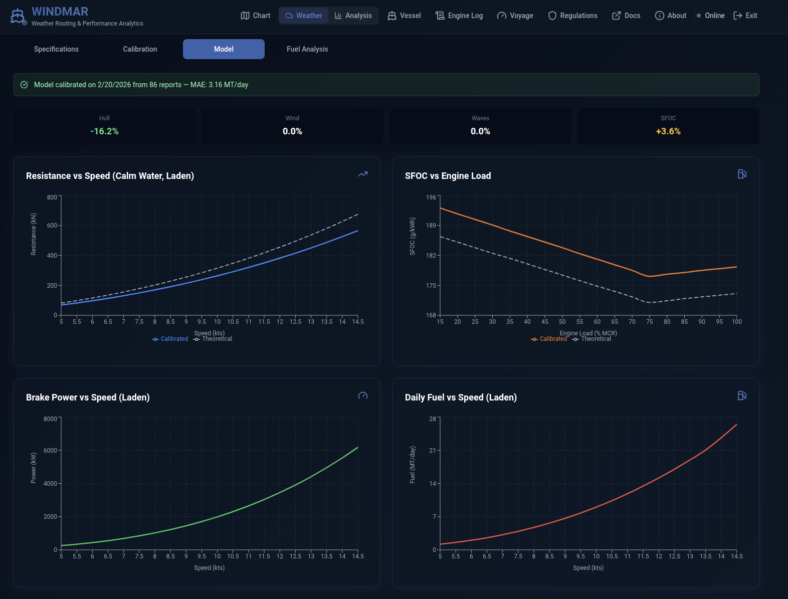Image resolution: width=788 pixels, height=599 pixels.
Task: Click the Online status indicator
Action: (x=710, y=16)
